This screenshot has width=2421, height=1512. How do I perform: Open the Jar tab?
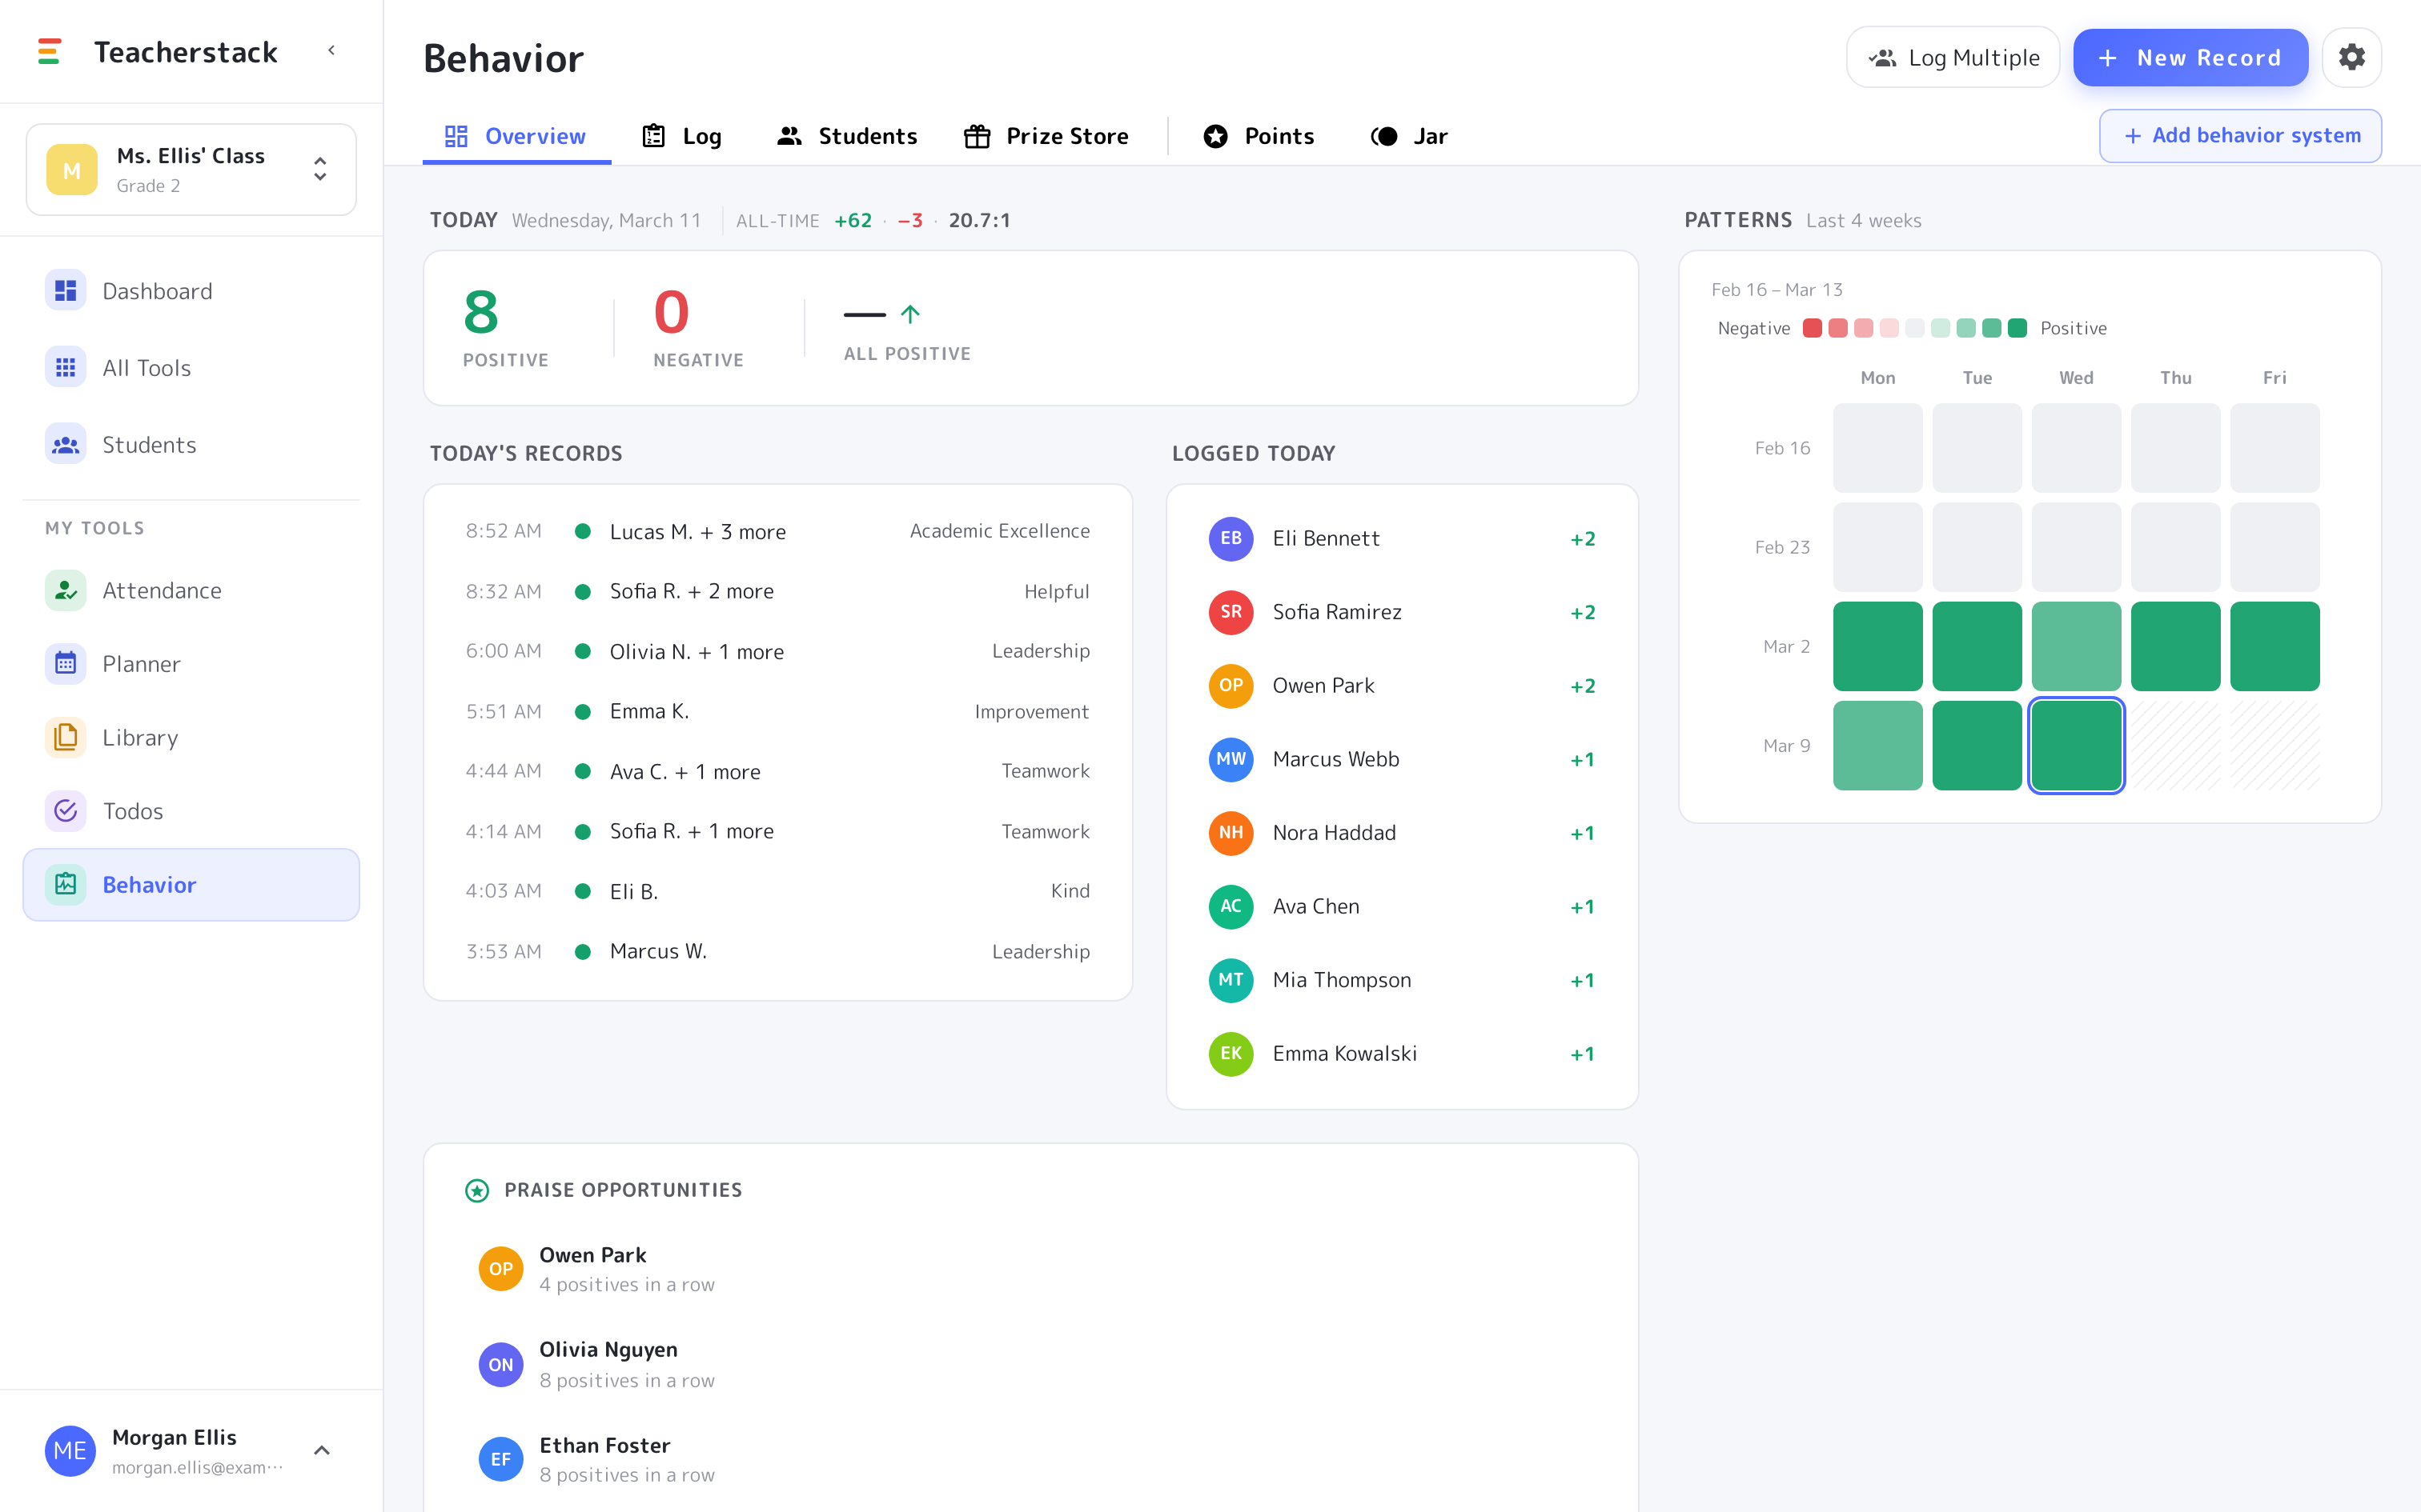point(1410,136)
